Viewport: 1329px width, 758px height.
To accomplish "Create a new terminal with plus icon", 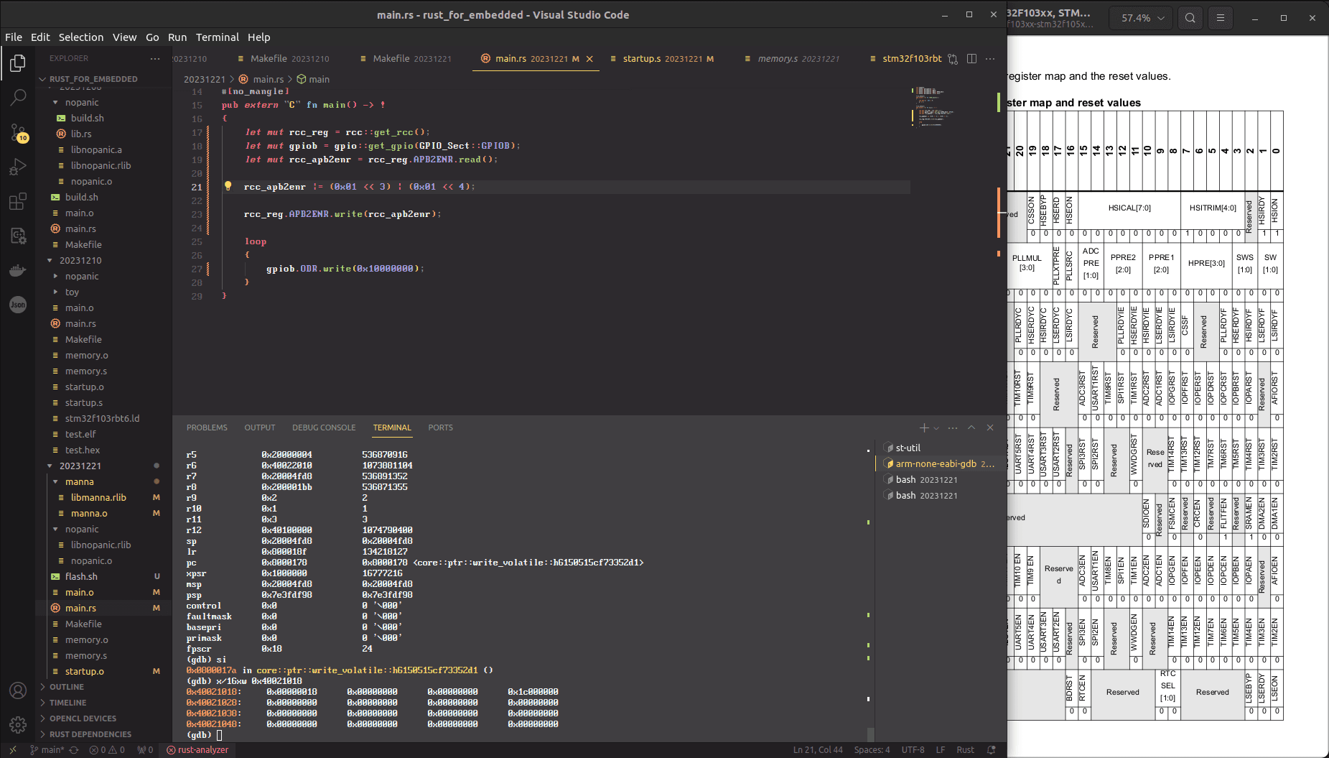I will [x=924, y=427].
